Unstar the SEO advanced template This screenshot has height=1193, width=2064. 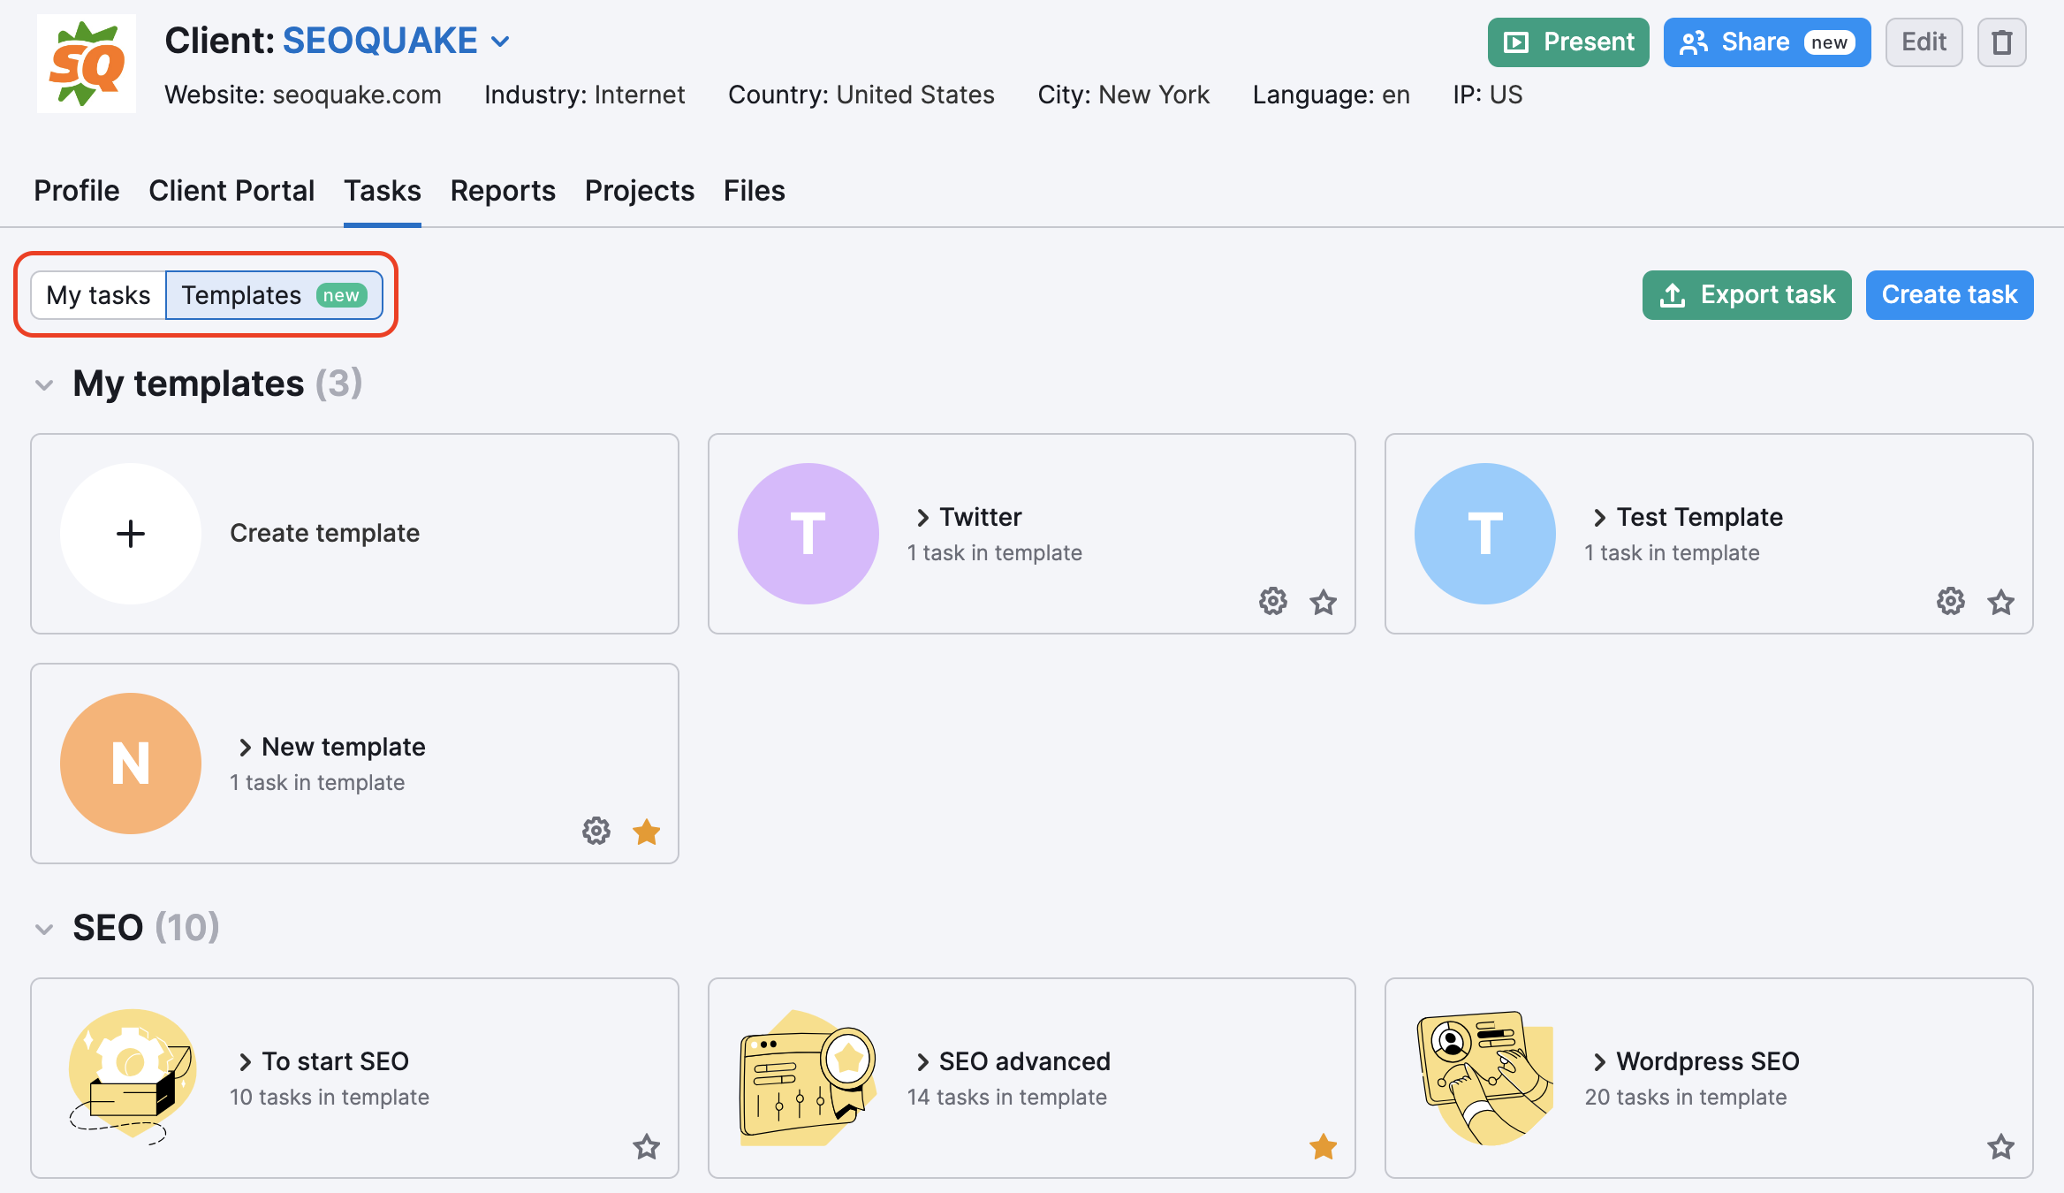click(x=1324, y=1146)
